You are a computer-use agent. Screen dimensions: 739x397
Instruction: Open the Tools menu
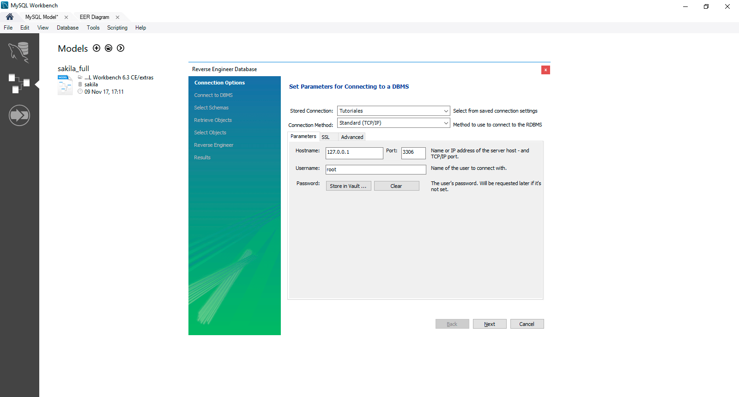[x=93, y=28]
